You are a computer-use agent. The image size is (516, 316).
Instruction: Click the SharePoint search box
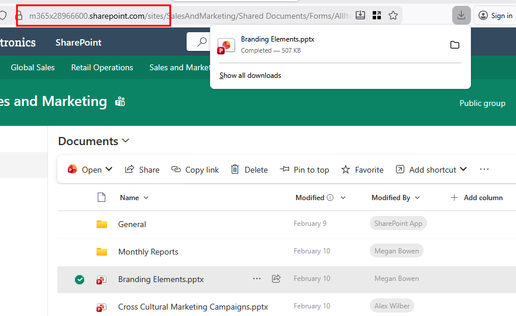(199, 42)
